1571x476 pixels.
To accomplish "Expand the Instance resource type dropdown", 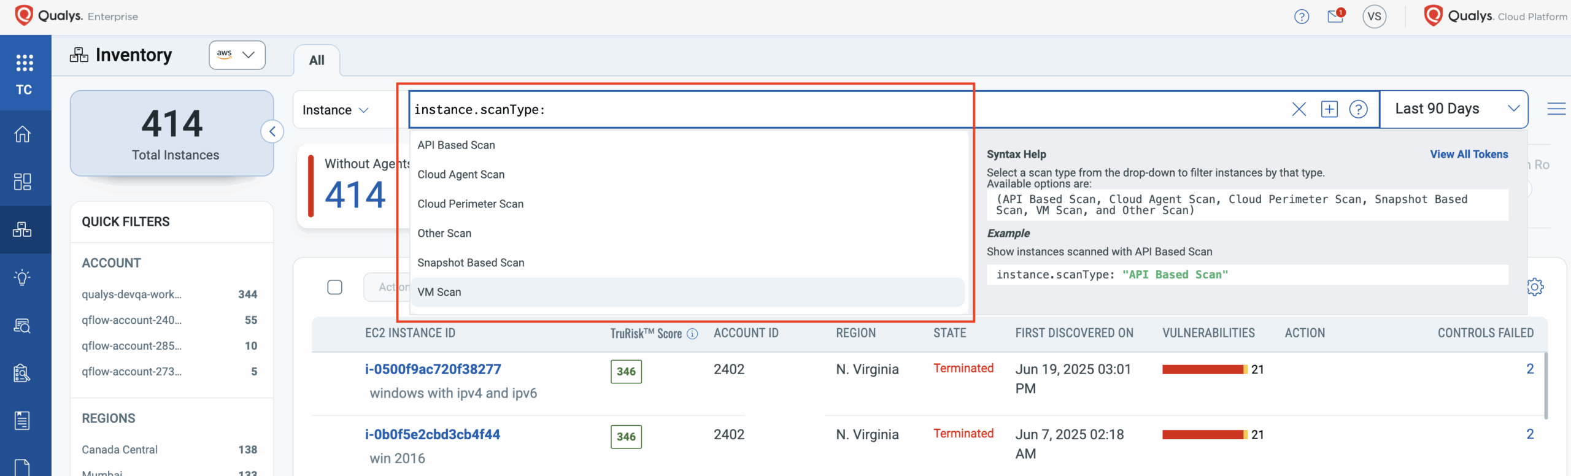I will (x=336, y=110).
